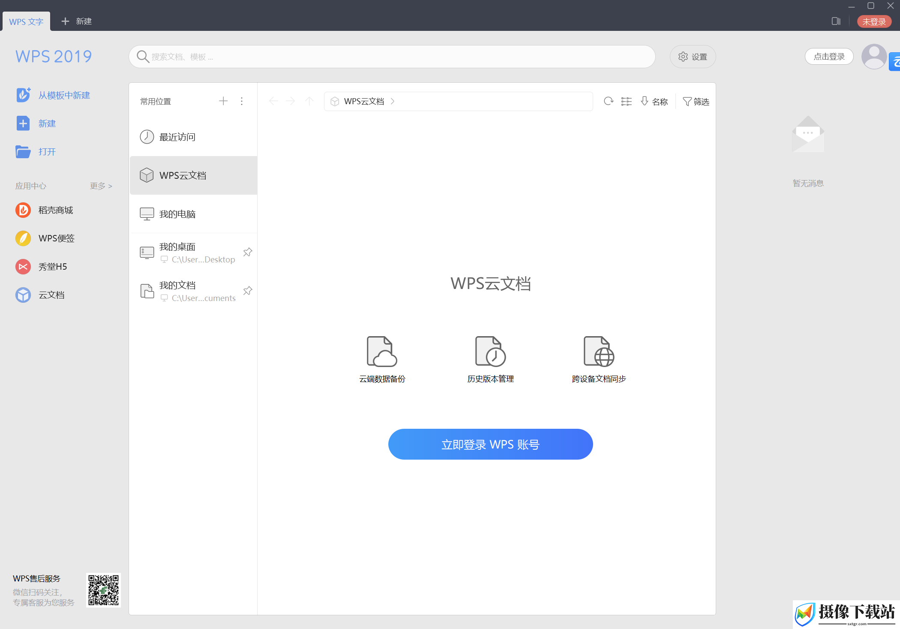Click the magnifier search icon

pos(143,57)
